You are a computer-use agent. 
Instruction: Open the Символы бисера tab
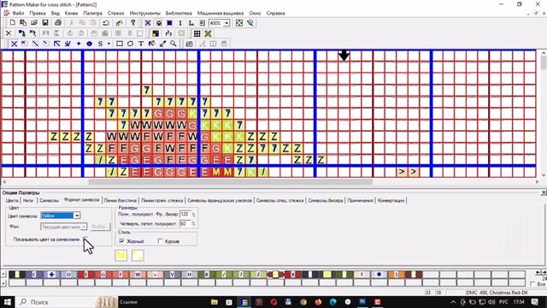click(x=326, y=200)
